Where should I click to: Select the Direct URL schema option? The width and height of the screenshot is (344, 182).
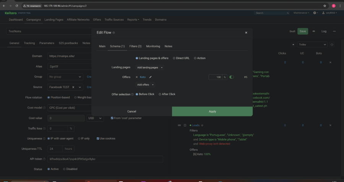click(x=181, y=58)
